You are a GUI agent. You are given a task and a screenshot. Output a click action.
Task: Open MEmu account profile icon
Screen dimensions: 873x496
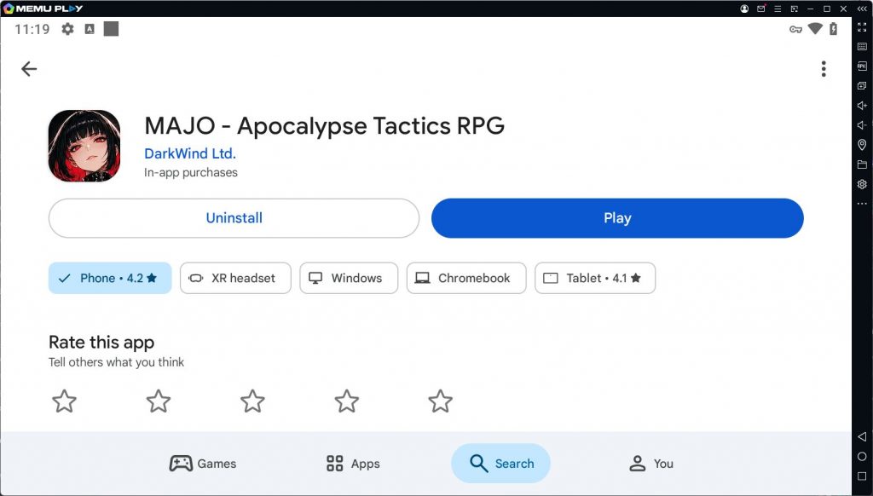[x=744, y=9]
